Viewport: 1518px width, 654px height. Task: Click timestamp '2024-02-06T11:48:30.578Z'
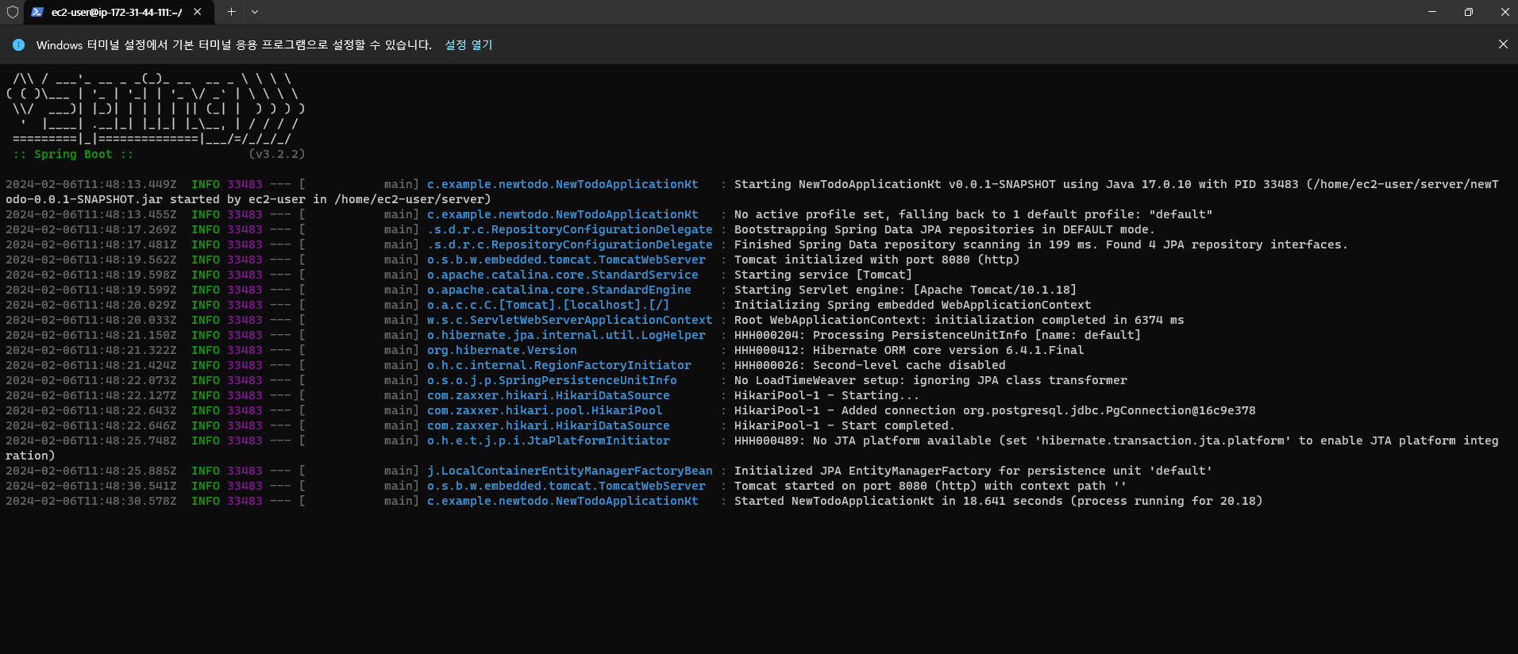(91, 501)
